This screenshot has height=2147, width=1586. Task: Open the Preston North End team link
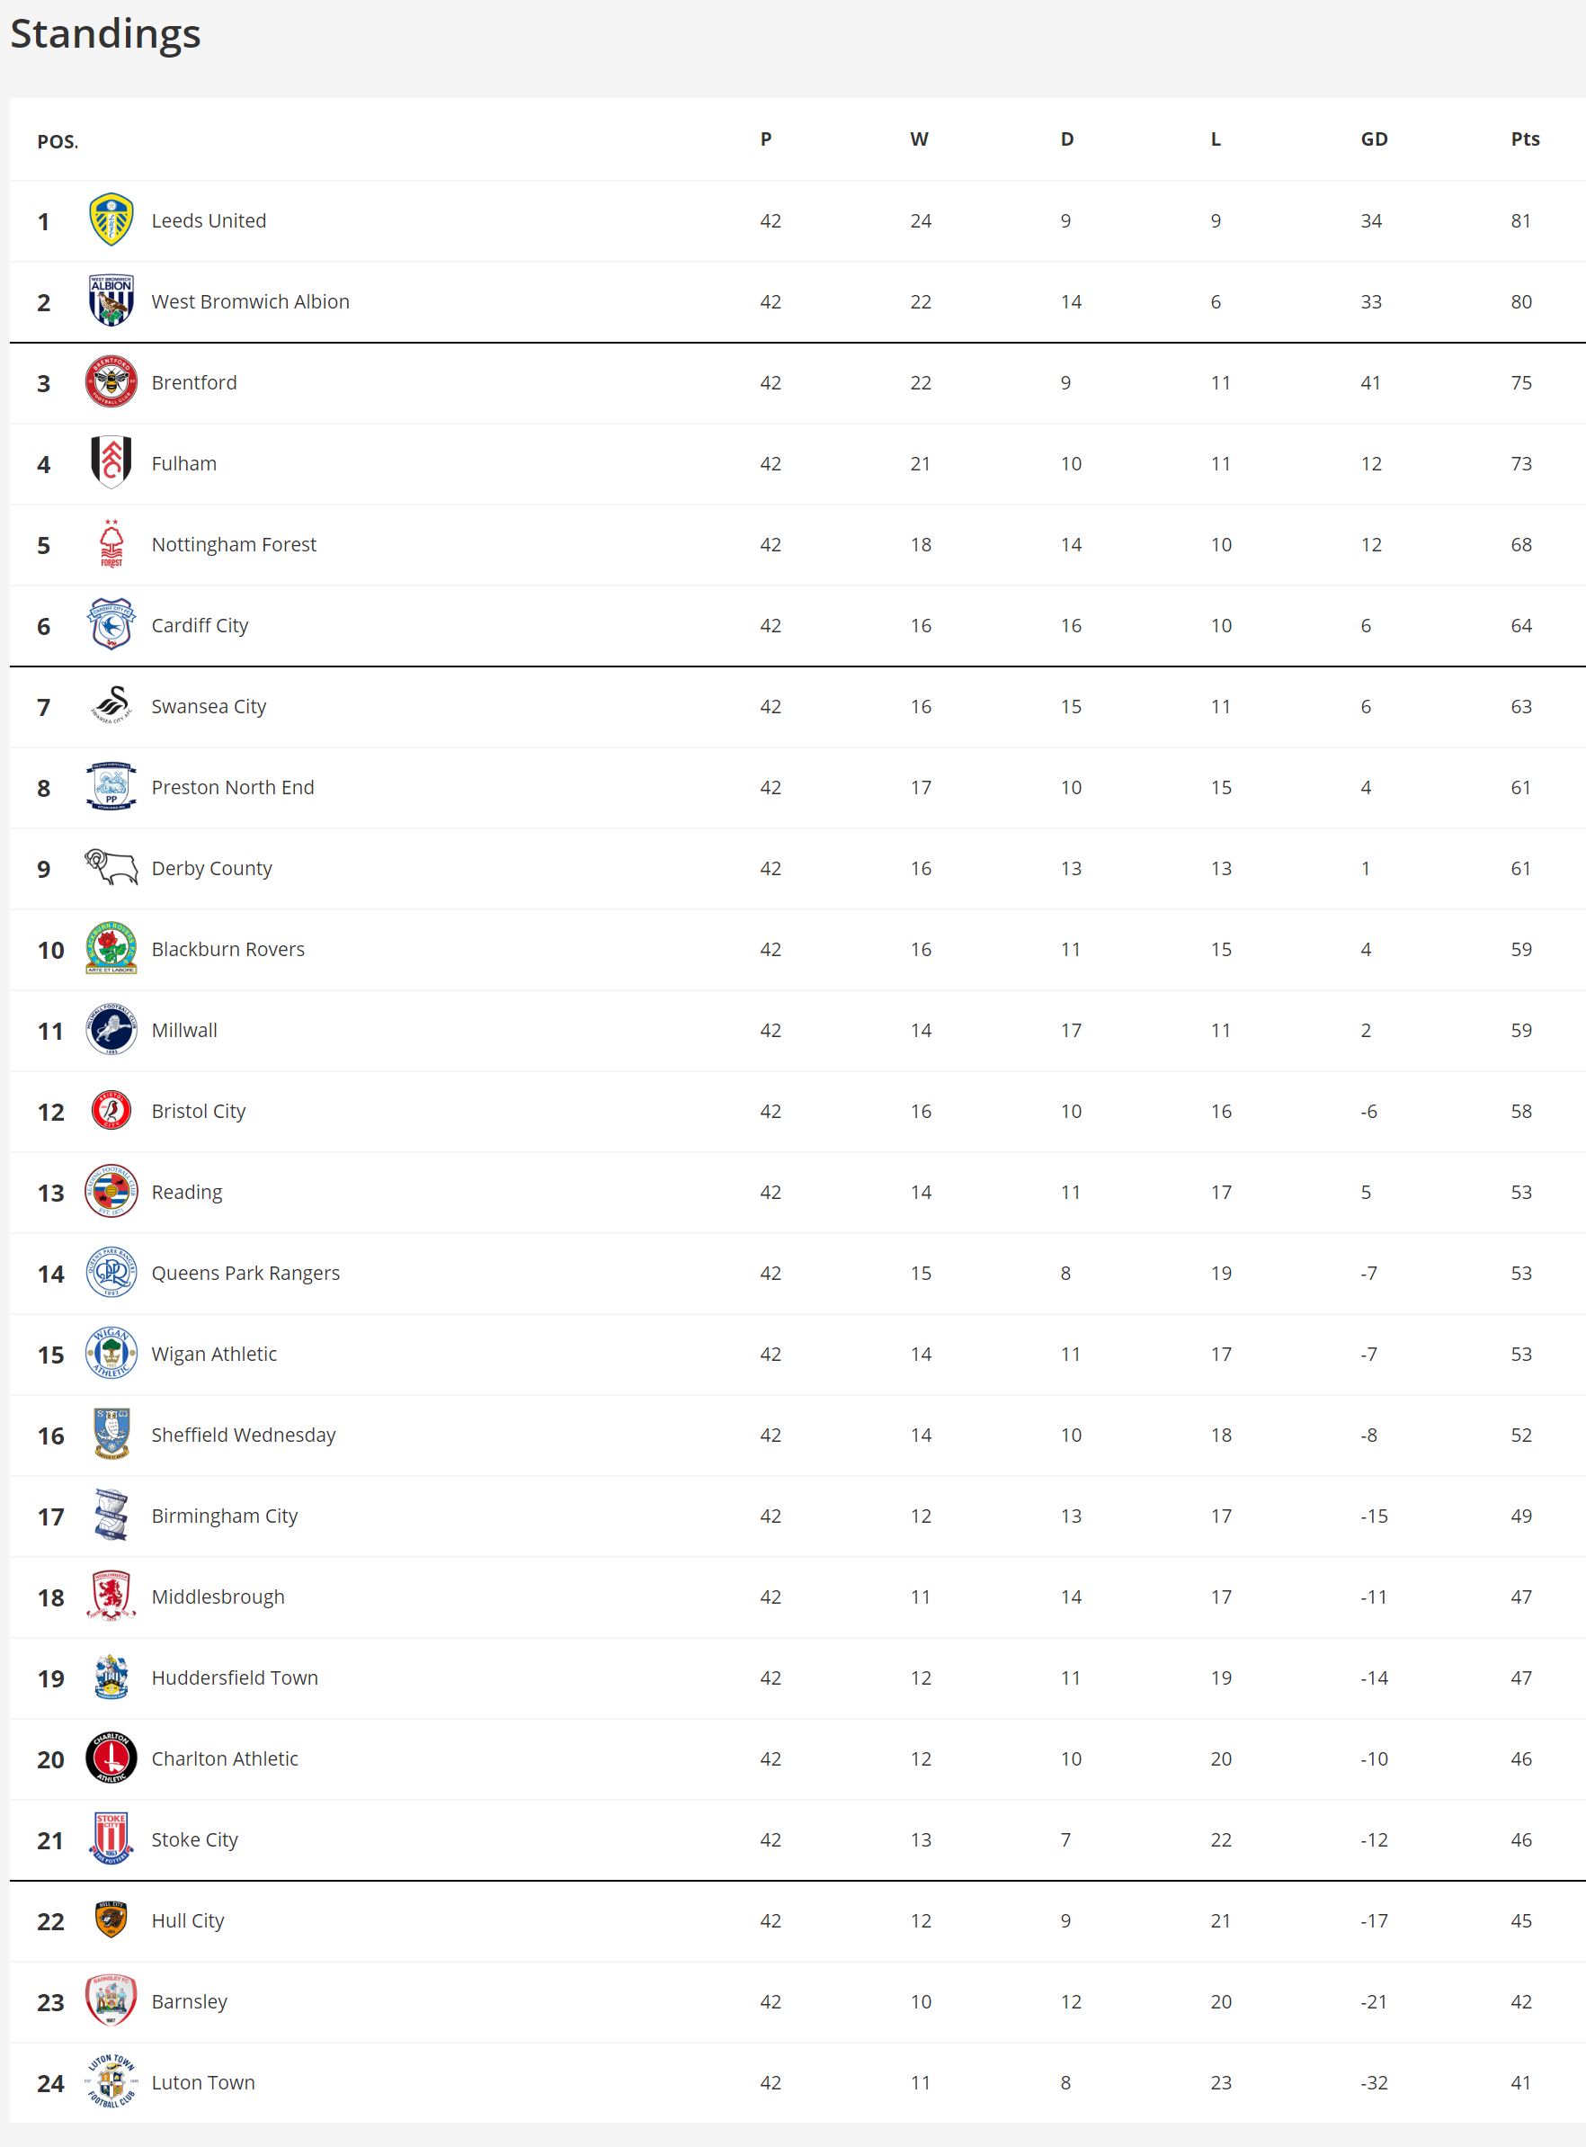232,787
